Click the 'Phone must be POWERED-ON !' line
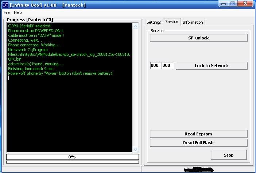This screenshot has height=173, width=256. tap(35, 31)
